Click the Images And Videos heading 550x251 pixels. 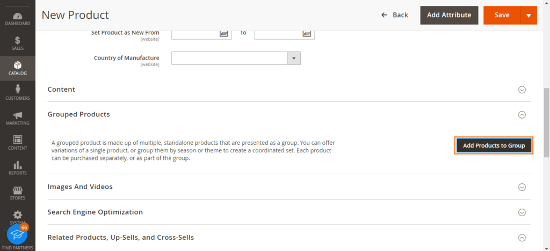80,187
